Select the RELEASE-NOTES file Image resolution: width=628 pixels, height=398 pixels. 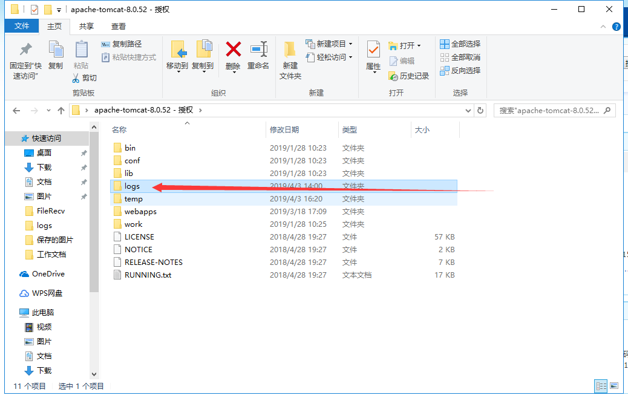tap(284, 263)
